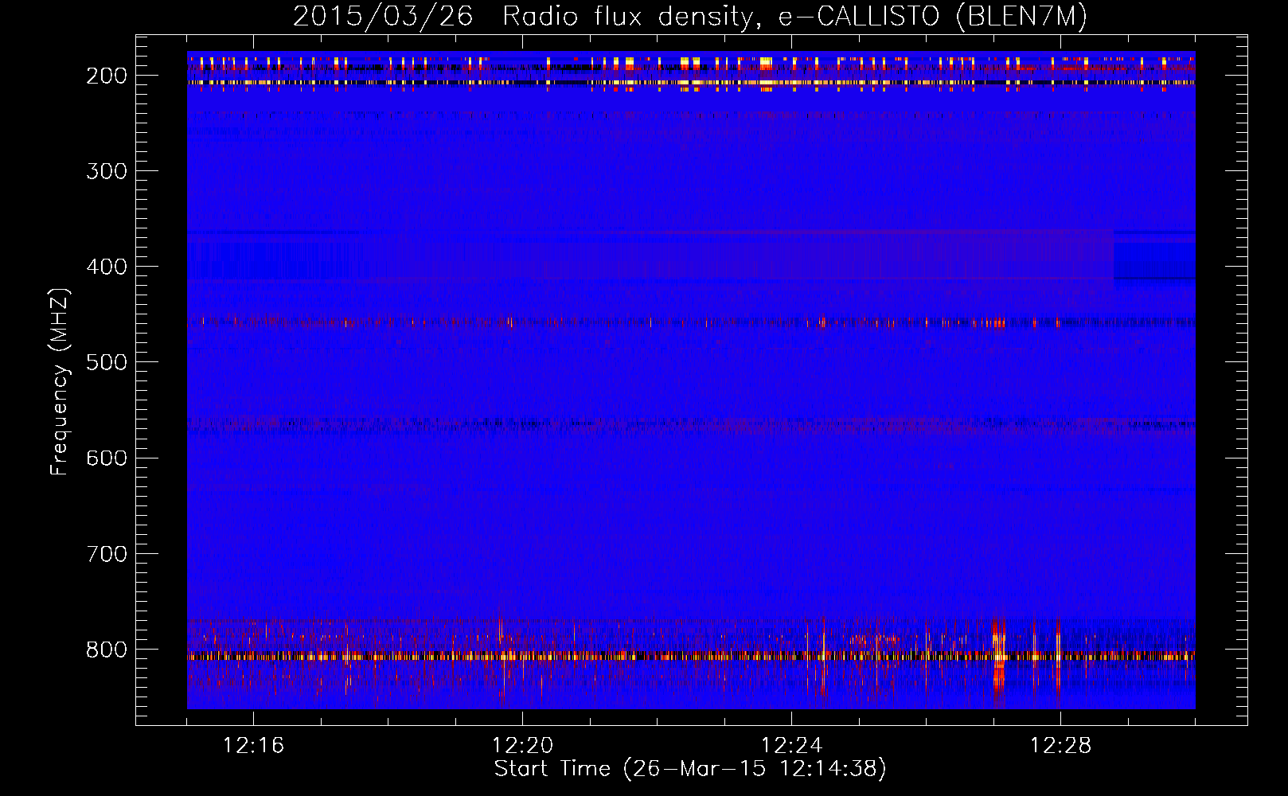This screenshot has width=1288, height=796.
Task: Click the 800 frequency tick label
Action: click(x=107, y=649)
